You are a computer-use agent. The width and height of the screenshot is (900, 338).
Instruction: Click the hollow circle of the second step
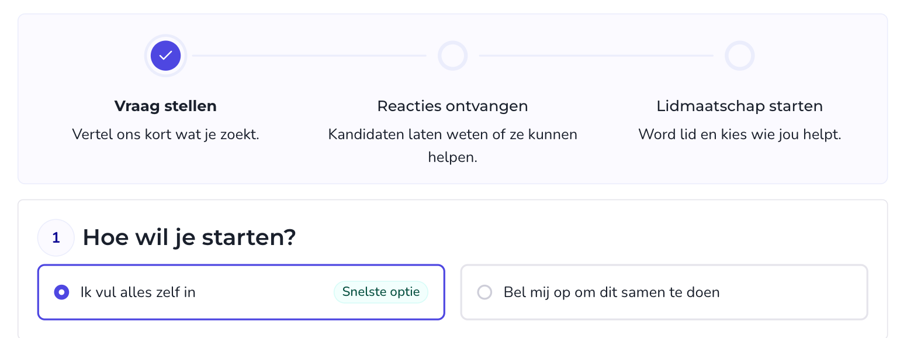[452, 56]
